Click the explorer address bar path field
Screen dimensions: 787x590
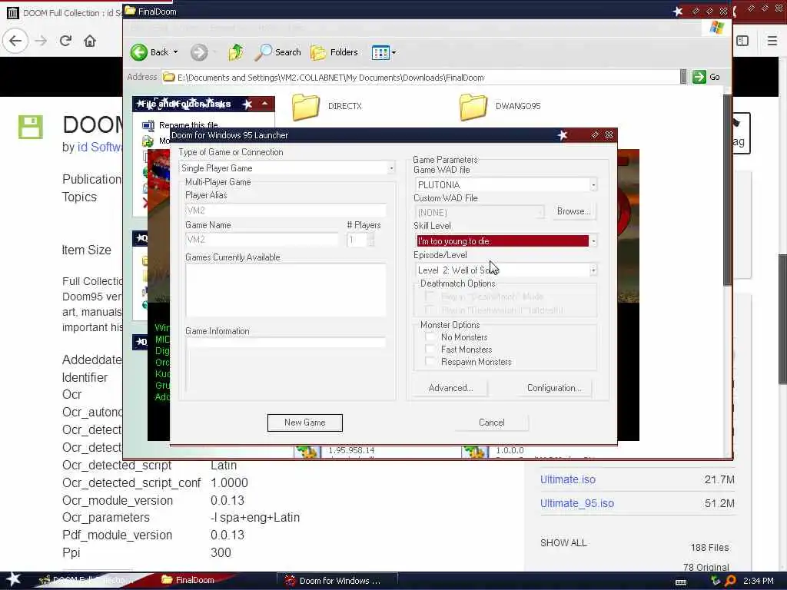click(420, 78)
